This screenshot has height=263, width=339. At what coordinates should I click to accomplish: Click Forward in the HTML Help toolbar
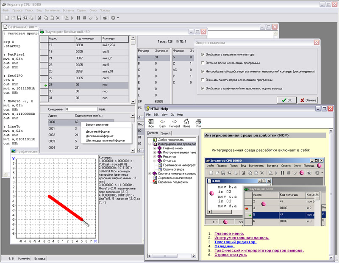[x=175, y=123]
